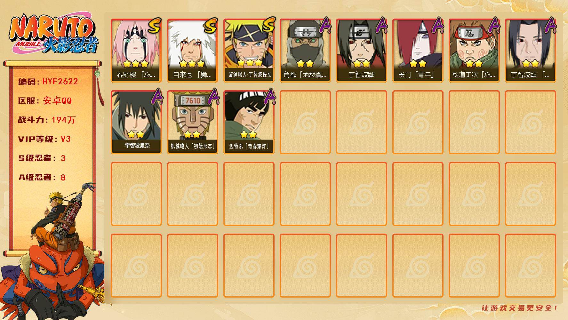Select the Haruno Sakura 春野樱 ninja card
Image resolution: width=568 pixels, height=320 pixels.
[136, 51]
